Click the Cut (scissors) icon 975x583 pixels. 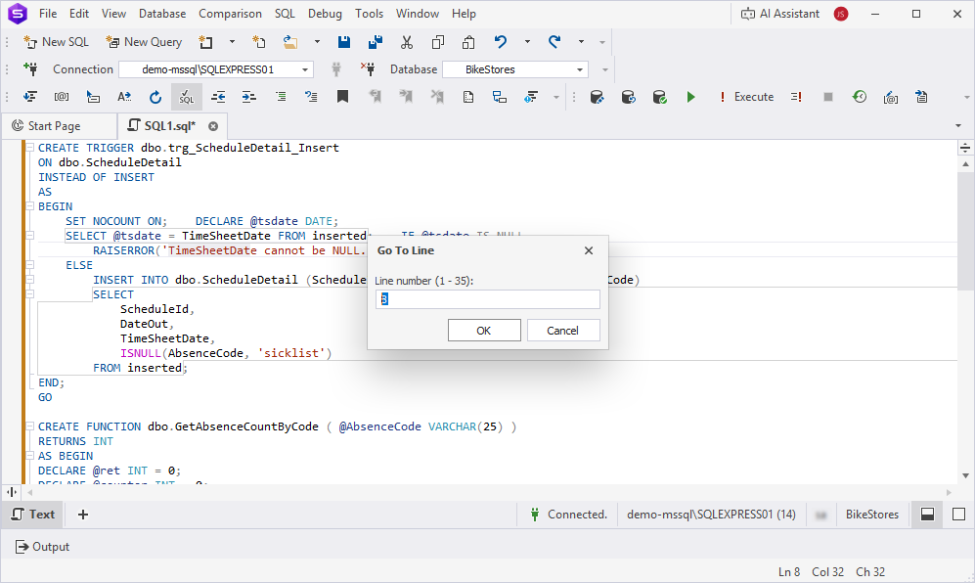pos(407,42)
